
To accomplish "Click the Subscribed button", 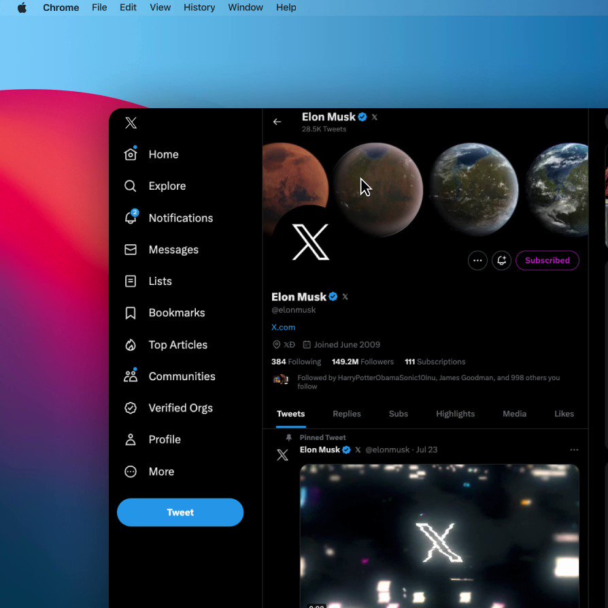I will [x=547, y=260].
